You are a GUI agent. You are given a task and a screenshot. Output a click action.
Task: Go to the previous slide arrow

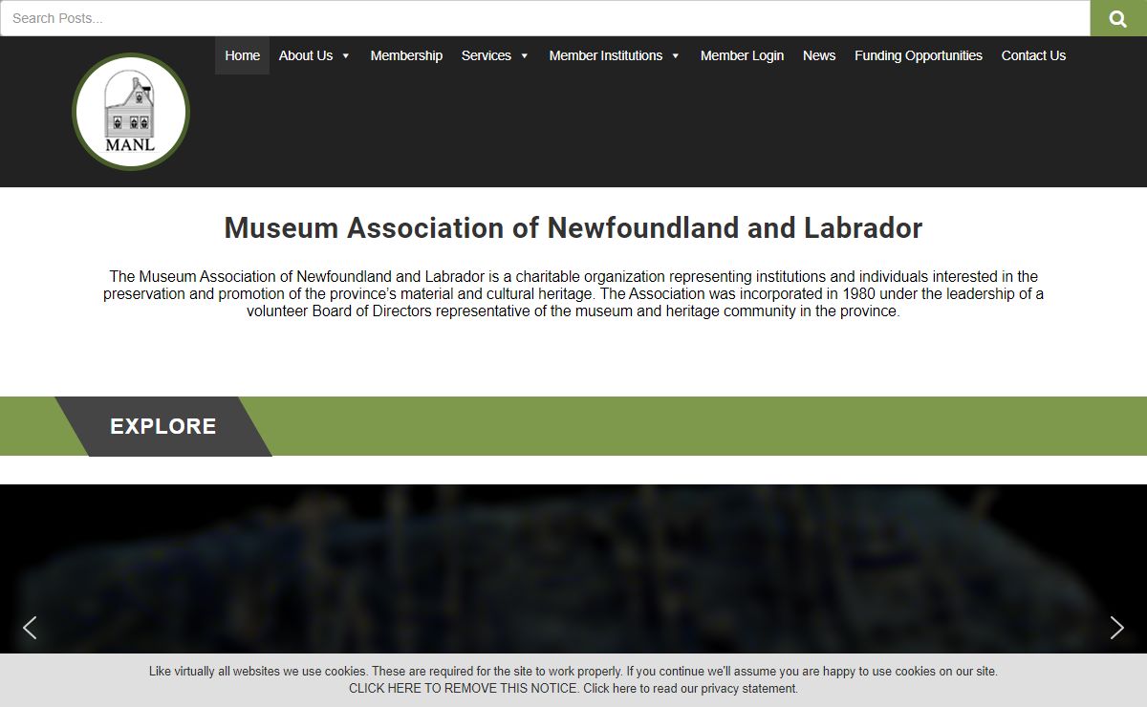coord(30,628)
